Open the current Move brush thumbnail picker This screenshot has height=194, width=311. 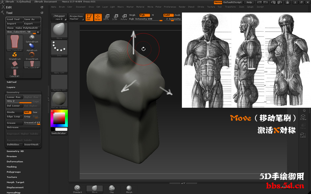(x=59, y=31)
